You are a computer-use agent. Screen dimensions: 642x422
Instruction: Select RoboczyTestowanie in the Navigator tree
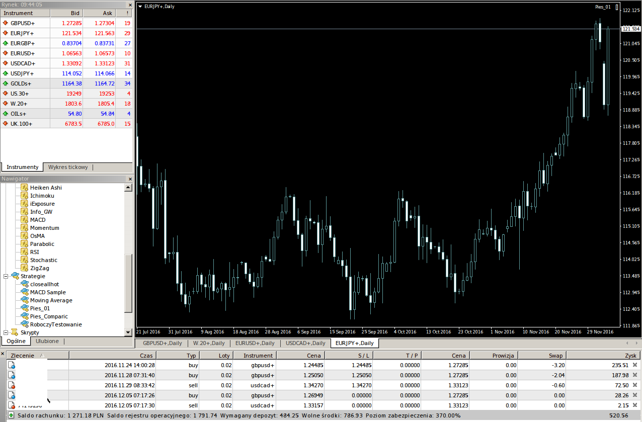56,324
